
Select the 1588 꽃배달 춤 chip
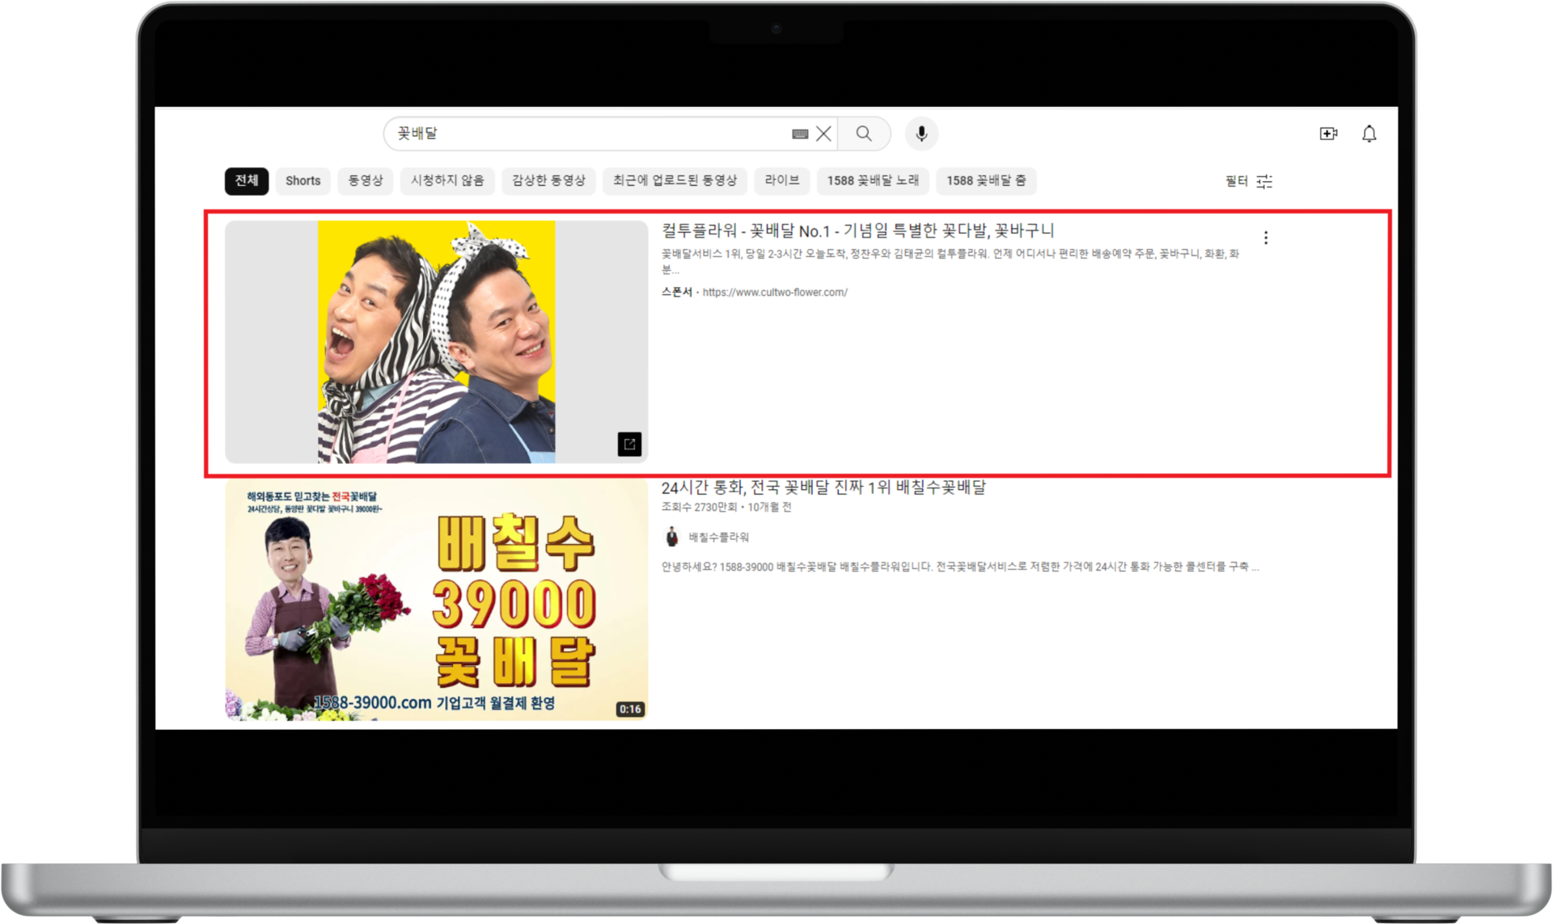coord(986,180)
